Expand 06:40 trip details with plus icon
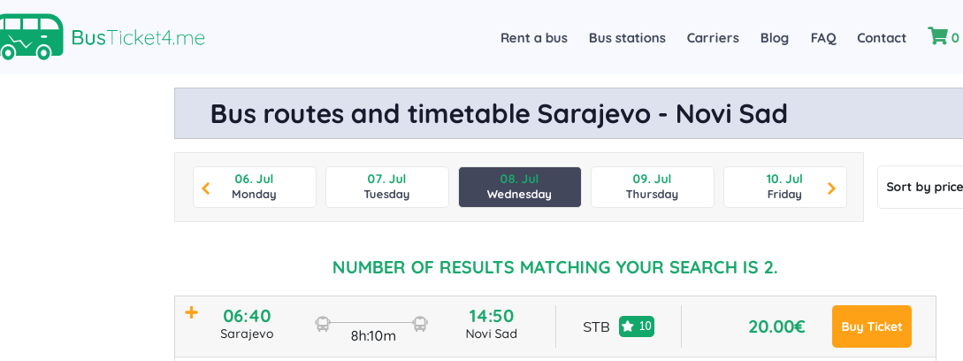963x361 pixels. [191, 312]
